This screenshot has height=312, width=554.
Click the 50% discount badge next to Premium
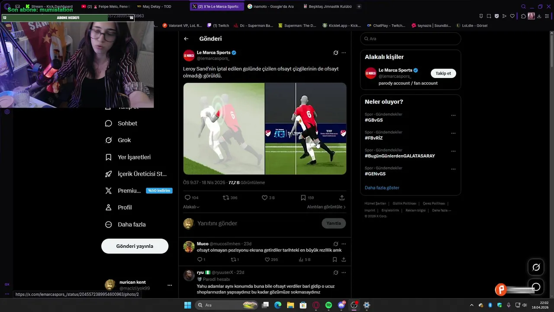coord(159,191)
